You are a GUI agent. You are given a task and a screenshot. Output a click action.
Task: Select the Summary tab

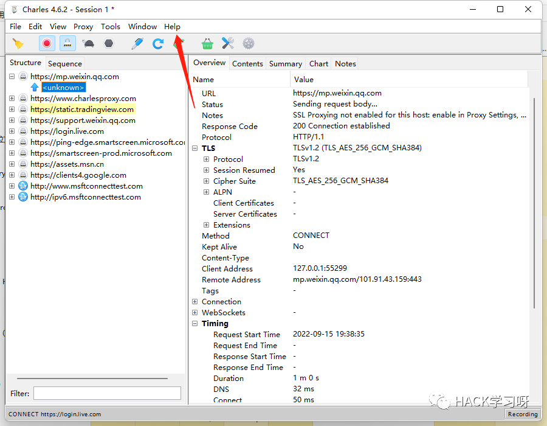tap(286, 63)
